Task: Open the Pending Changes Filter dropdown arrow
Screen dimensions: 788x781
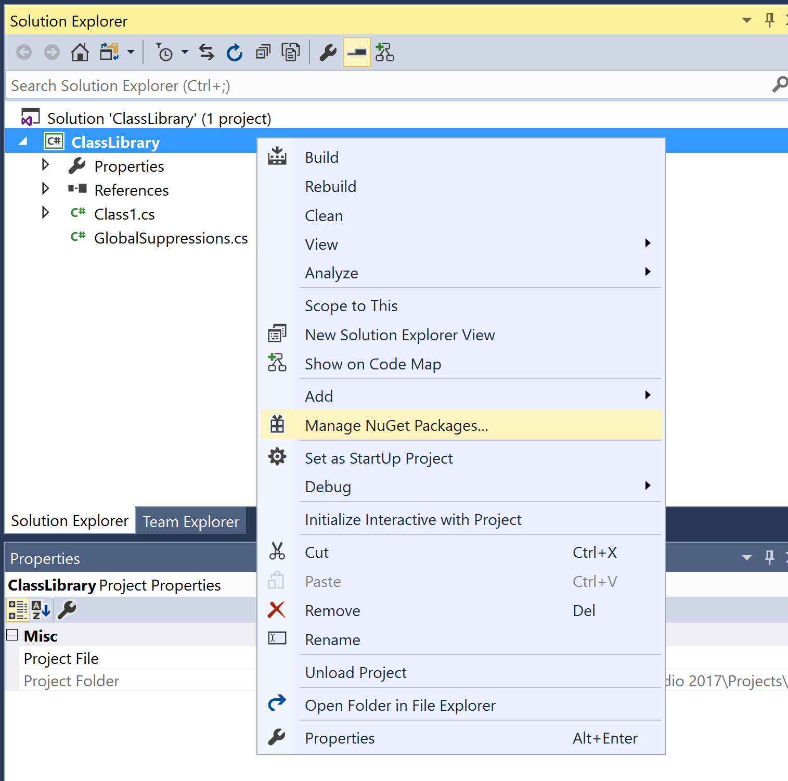Action: pyautogui.click(x=185, y=52)
